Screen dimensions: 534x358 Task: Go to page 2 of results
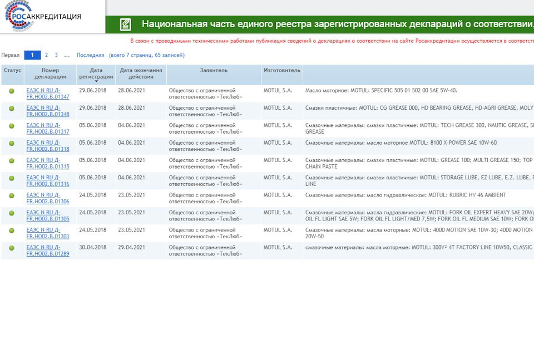46,55
